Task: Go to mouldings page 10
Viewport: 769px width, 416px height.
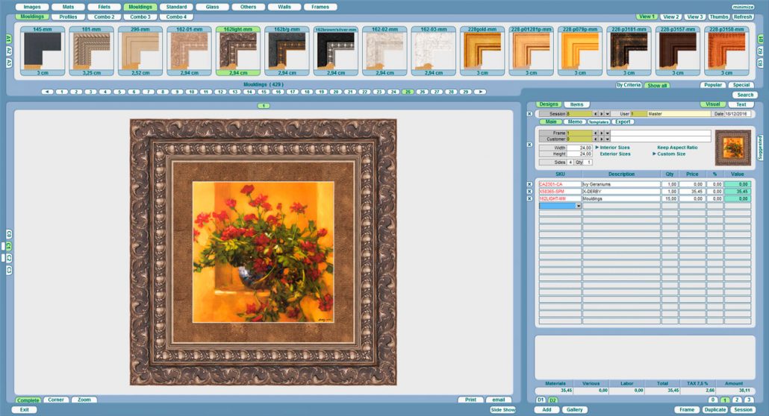Action: coord(191,92)
